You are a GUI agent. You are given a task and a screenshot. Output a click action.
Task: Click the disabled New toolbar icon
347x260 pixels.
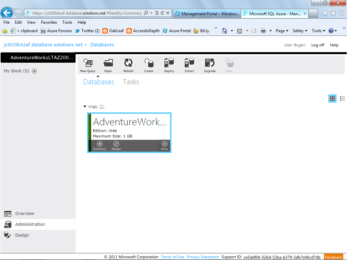230,65
